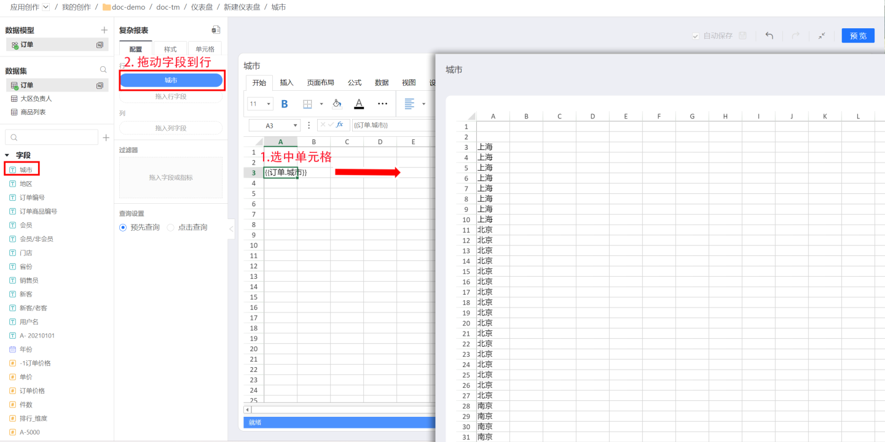Image resolution: width=885 pixels, height=442 pixels.
Task: Select the 年份 date field
Action: [x=26, y=349]
